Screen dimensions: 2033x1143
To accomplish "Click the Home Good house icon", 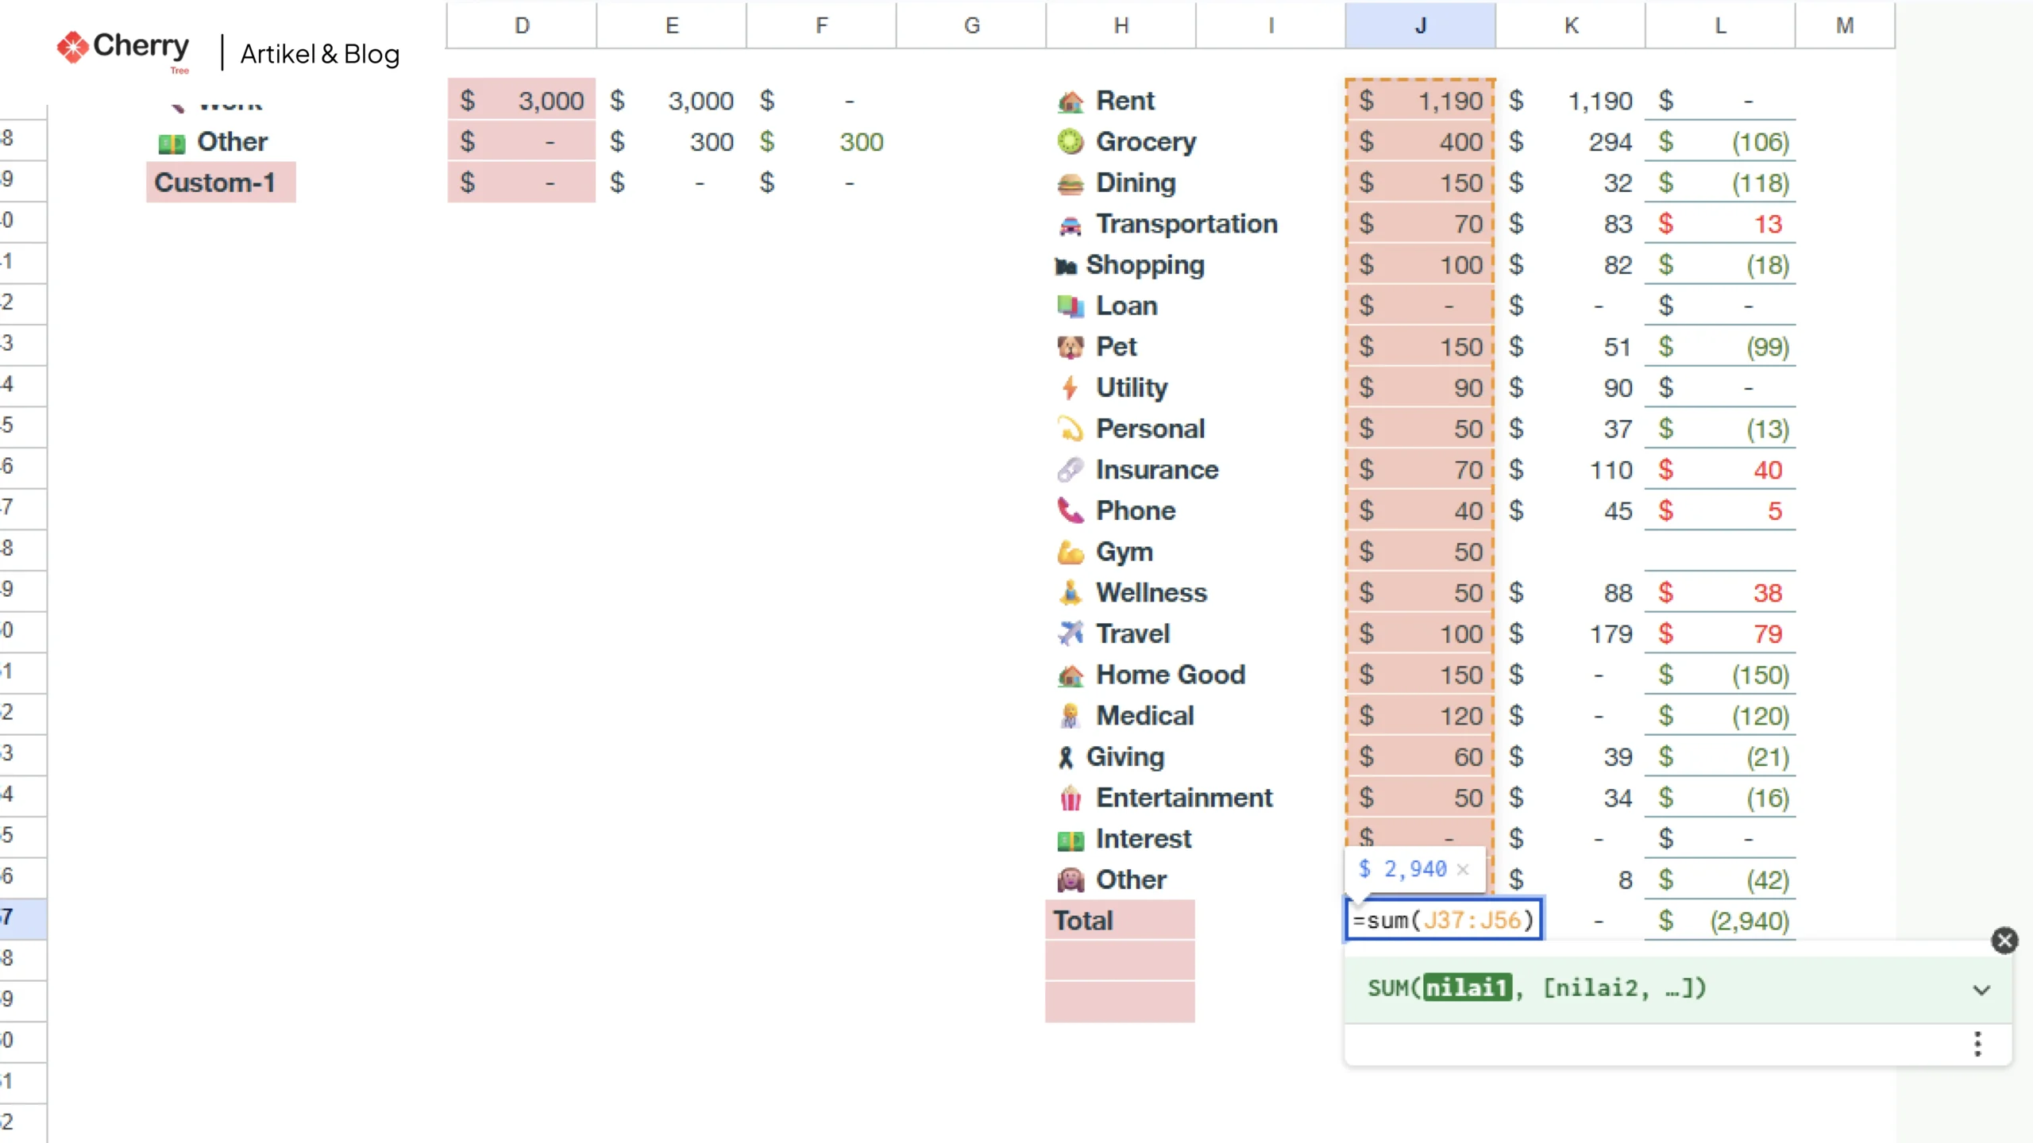I will click(x=1071, y=675).
